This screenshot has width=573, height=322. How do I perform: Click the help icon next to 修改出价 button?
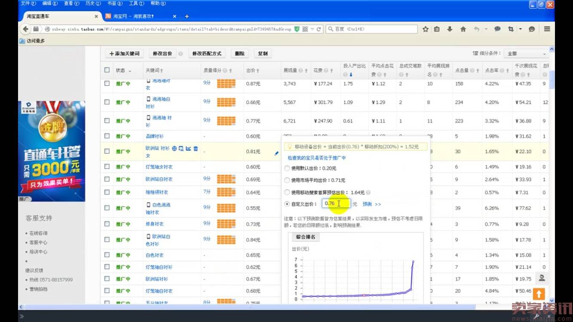[x=180, y=54]
